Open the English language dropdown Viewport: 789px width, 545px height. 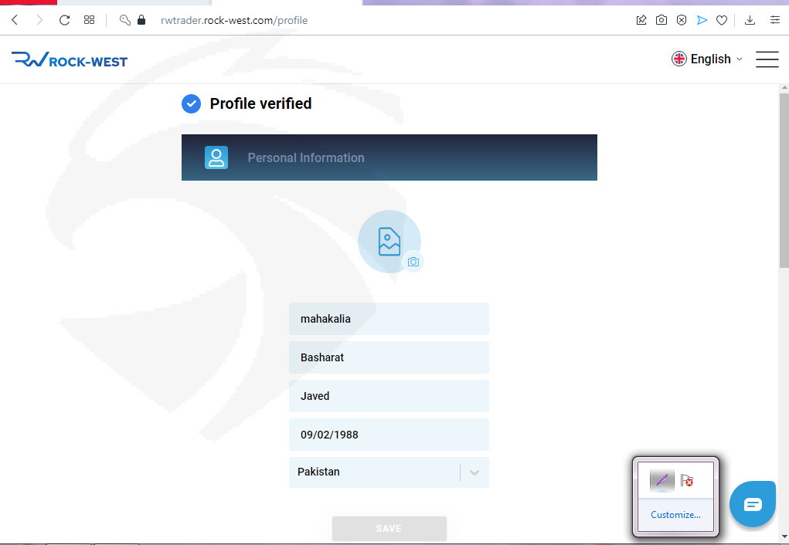point(707,59)
